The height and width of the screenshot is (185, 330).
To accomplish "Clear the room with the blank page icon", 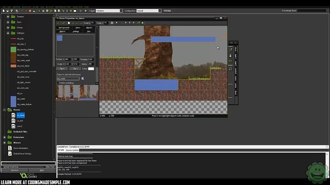I will pos(69,23).
